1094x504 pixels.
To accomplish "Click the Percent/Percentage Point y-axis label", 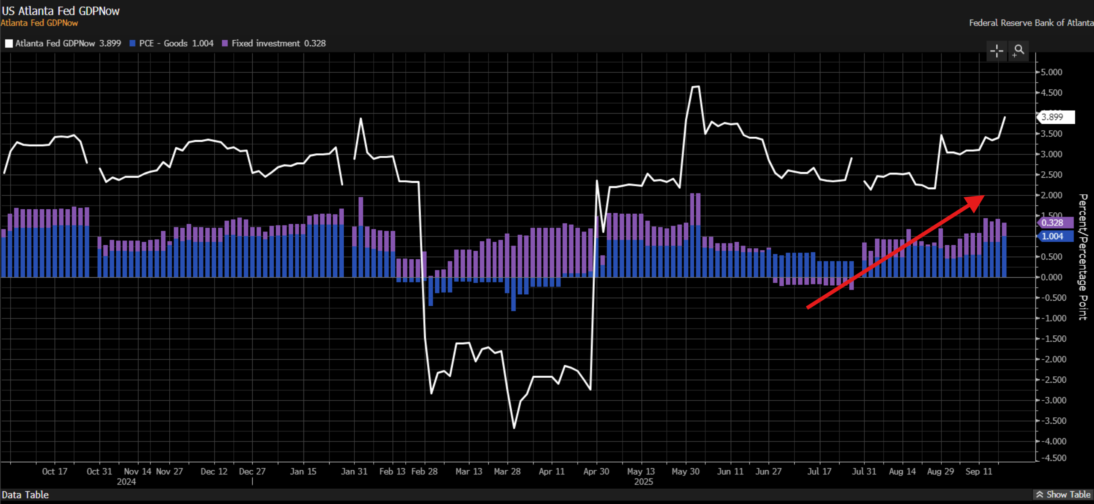I will [x=1082, y=257].
